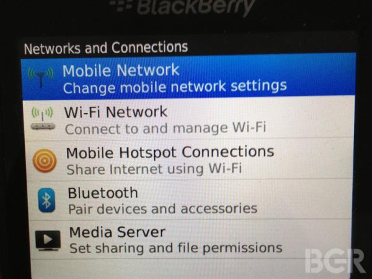Tap the Media Server play icon
Screen dimensions: 372x279
tap(48, 241)
